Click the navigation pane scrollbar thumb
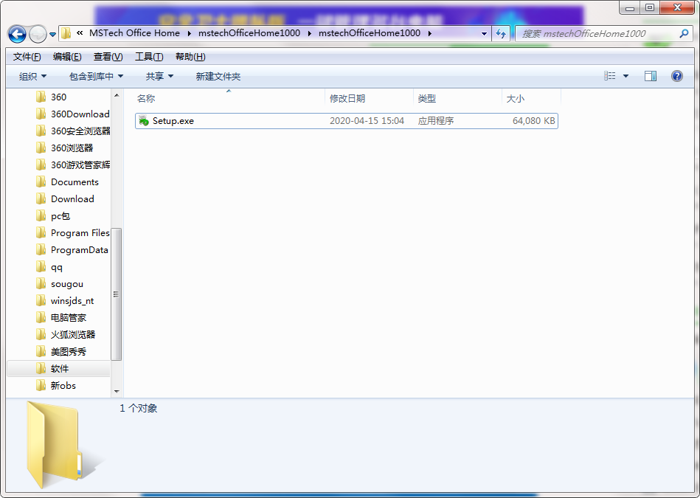This screenshot has width=700, height=498. pyautogui.click(x=117, y=294)
